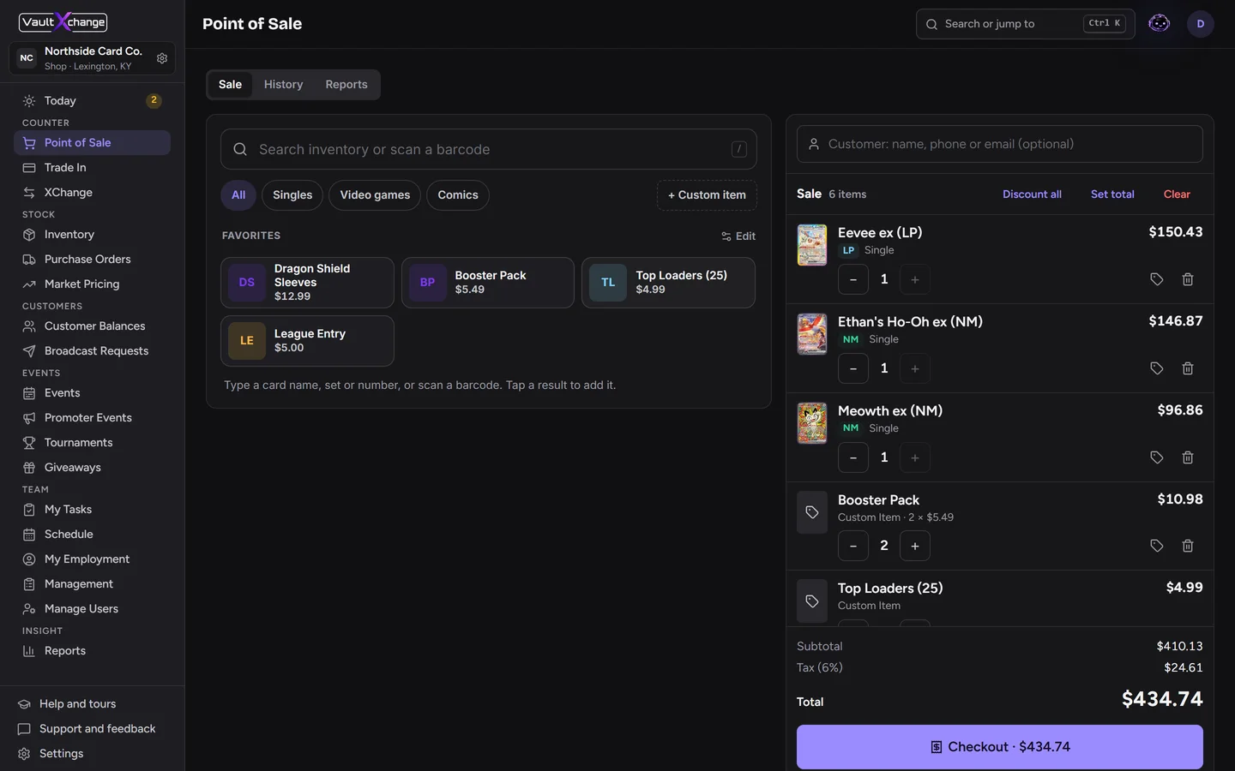
Task: Select the Video games filter chip
Action: 375,195
